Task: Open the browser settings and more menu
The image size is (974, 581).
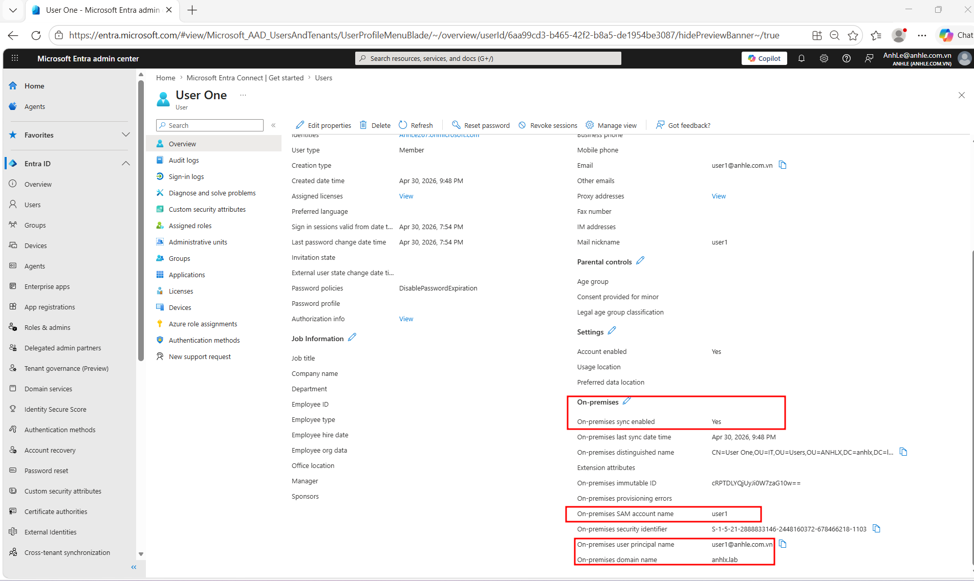Action: tap(922, 35)
